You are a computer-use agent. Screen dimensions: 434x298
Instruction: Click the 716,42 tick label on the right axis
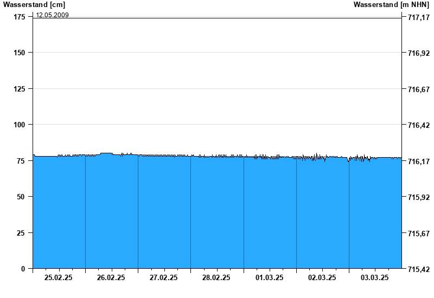tap(418, 126)
